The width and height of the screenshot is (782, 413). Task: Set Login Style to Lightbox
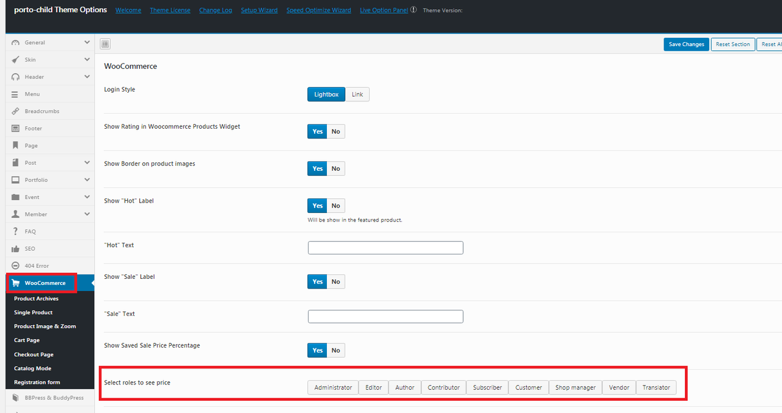[326, 95]
